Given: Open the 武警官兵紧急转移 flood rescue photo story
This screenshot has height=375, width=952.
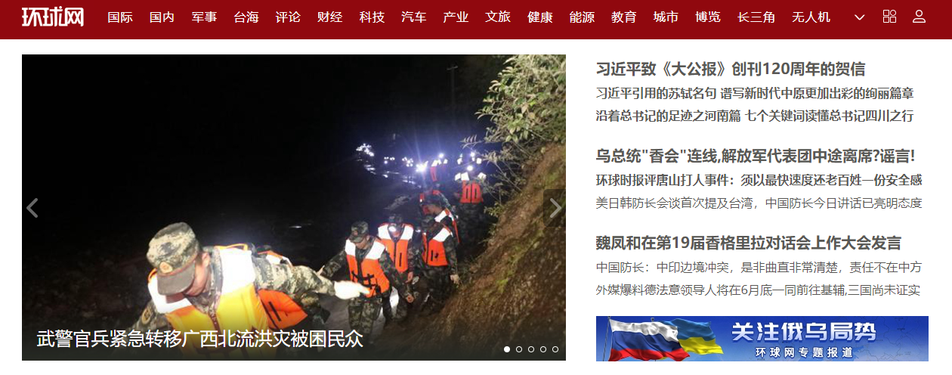Looking at the screenshot, I should tap(294, 207).
